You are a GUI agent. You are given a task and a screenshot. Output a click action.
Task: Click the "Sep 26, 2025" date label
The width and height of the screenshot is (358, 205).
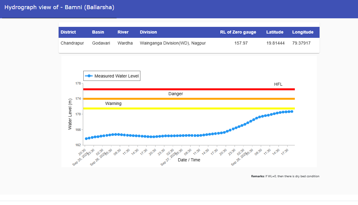[98, 159]
